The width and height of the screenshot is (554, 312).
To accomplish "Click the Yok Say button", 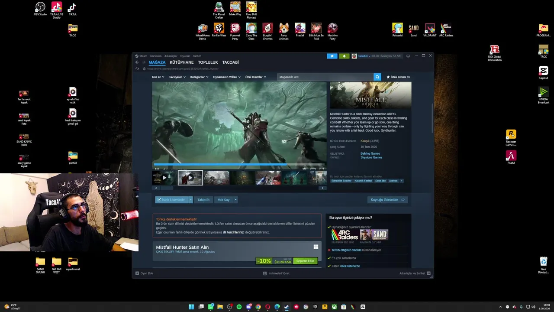I will tap(223, 200).
